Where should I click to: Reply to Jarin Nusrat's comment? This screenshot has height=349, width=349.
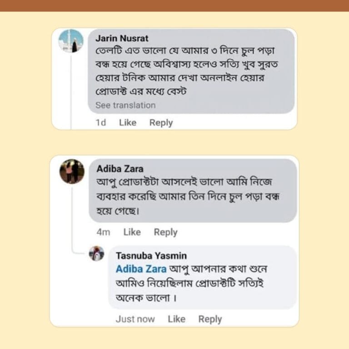click(x=161, y=123)
